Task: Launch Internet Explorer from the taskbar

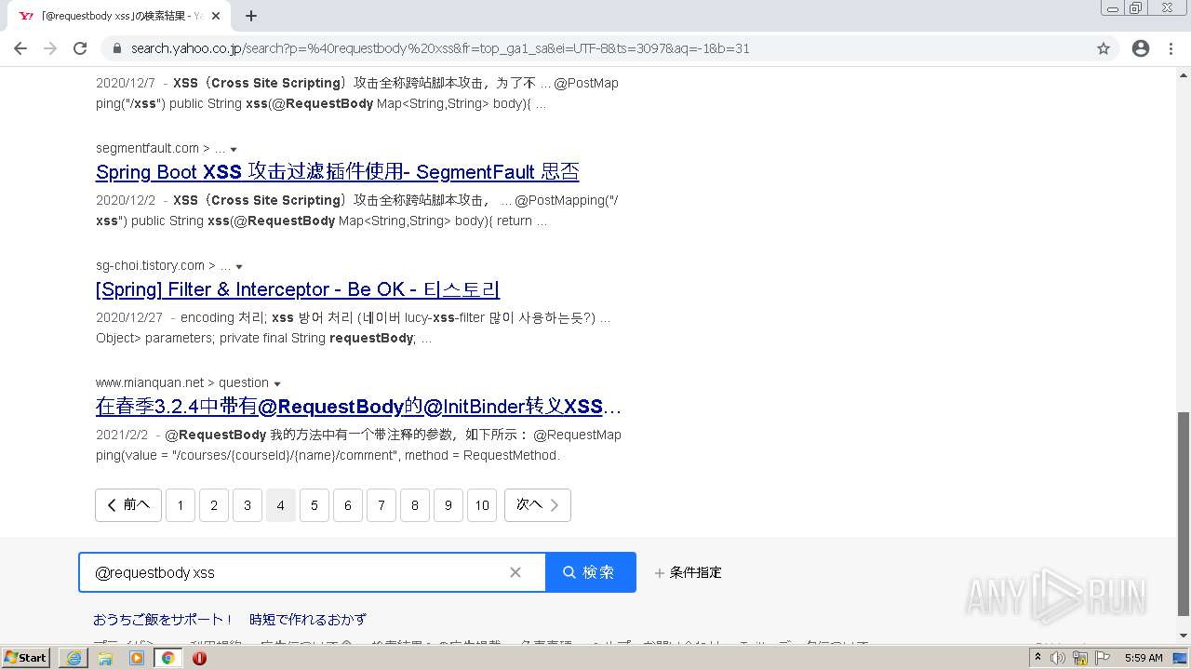Action: pos(74,658)
